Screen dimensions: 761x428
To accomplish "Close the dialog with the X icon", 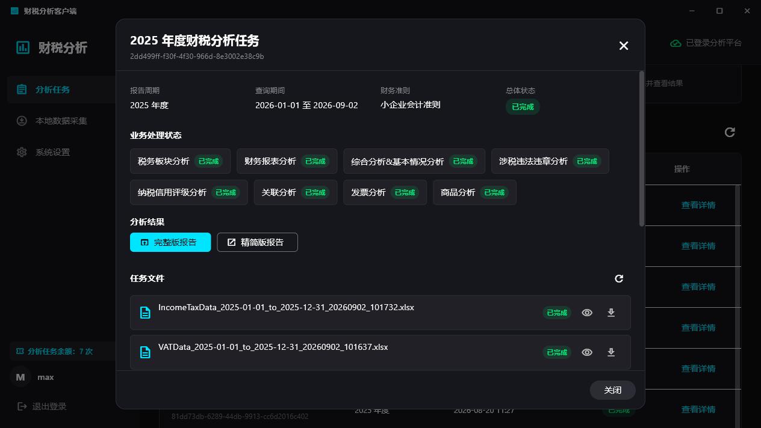I will click(x=624, y=46).
